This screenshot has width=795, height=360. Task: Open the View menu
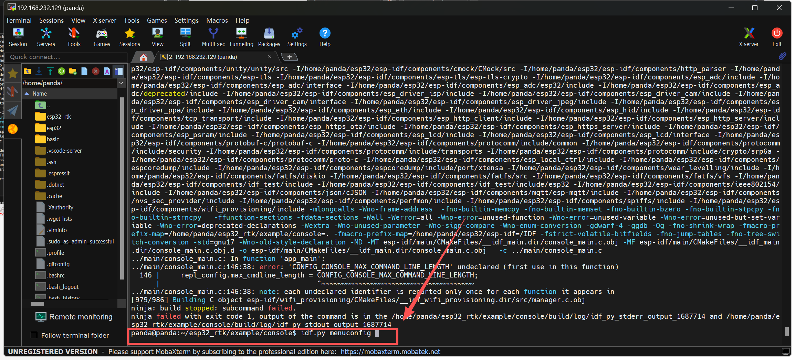(78, 20)
